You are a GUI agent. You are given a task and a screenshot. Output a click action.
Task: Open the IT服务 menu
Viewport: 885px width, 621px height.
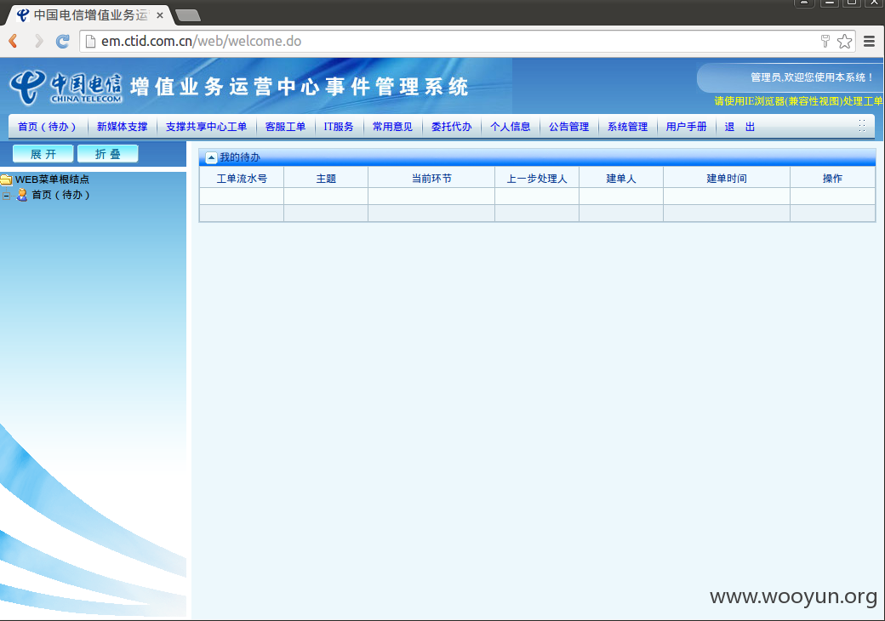click(339, 127)
